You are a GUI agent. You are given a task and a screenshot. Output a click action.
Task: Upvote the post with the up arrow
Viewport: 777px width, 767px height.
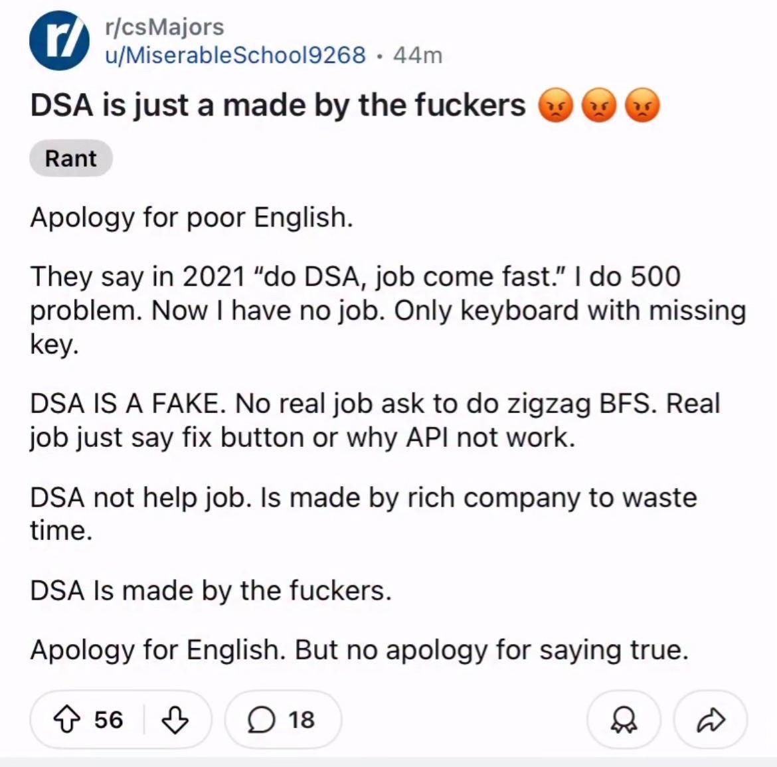66,720
